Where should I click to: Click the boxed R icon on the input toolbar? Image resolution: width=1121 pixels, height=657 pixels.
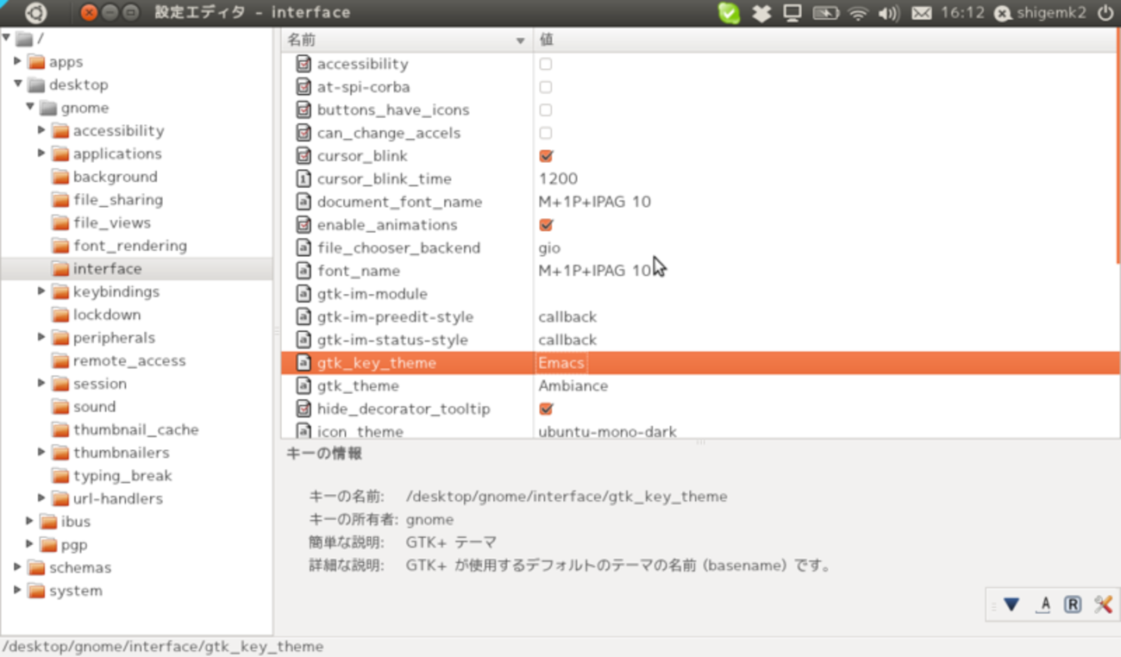[1073, 604]
